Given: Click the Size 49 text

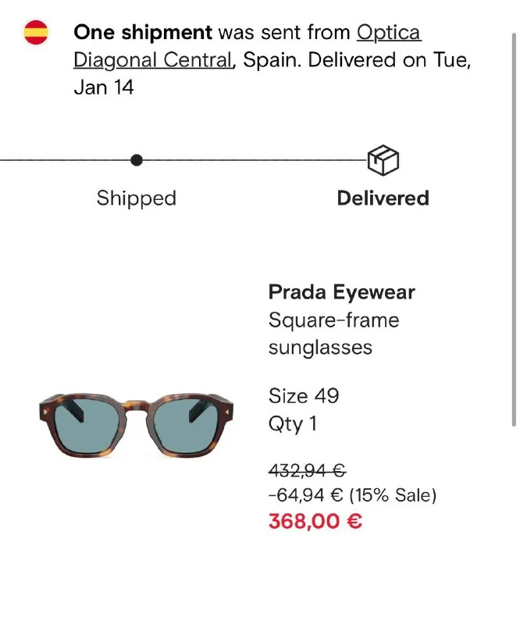Looking at the screenshot, I should pyautogui.click(x=304, y=396).
